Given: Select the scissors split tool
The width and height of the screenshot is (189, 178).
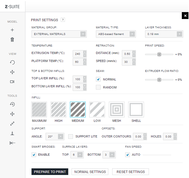Looking at the screenshot, I should coord(12,143).
